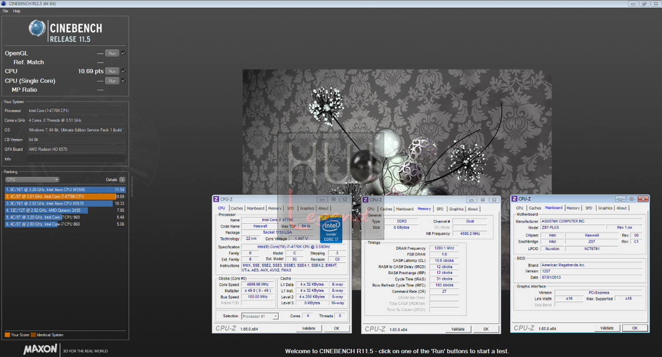Click OK in the Mainboard tab window
Image resolution: width=662 pixels, height=357 pixels.
(x=634, y=328)
